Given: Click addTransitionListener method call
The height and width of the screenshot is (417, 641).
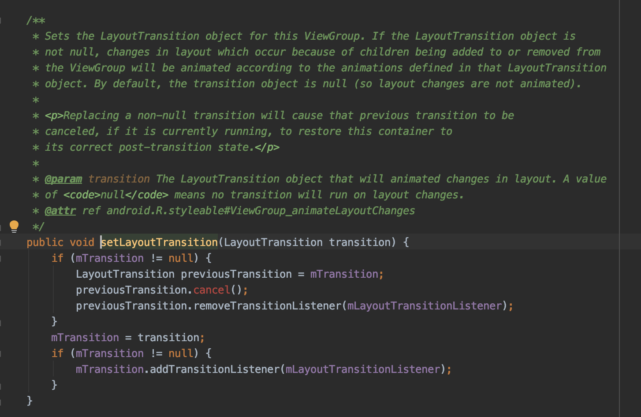Looking at the screenshot, I should [x=215, y=369].
